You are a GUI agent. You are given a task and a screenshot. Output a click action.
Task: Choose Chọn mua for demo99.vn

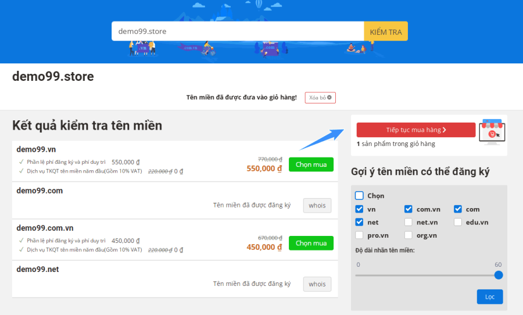pyautogui.click(x=311, y=164)
